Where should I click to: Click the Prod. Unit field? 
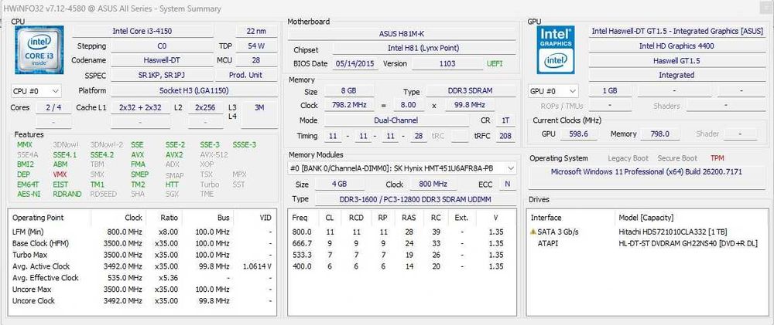tap(246, 75)
